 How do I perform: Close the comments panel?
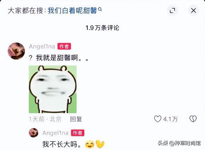193,11
